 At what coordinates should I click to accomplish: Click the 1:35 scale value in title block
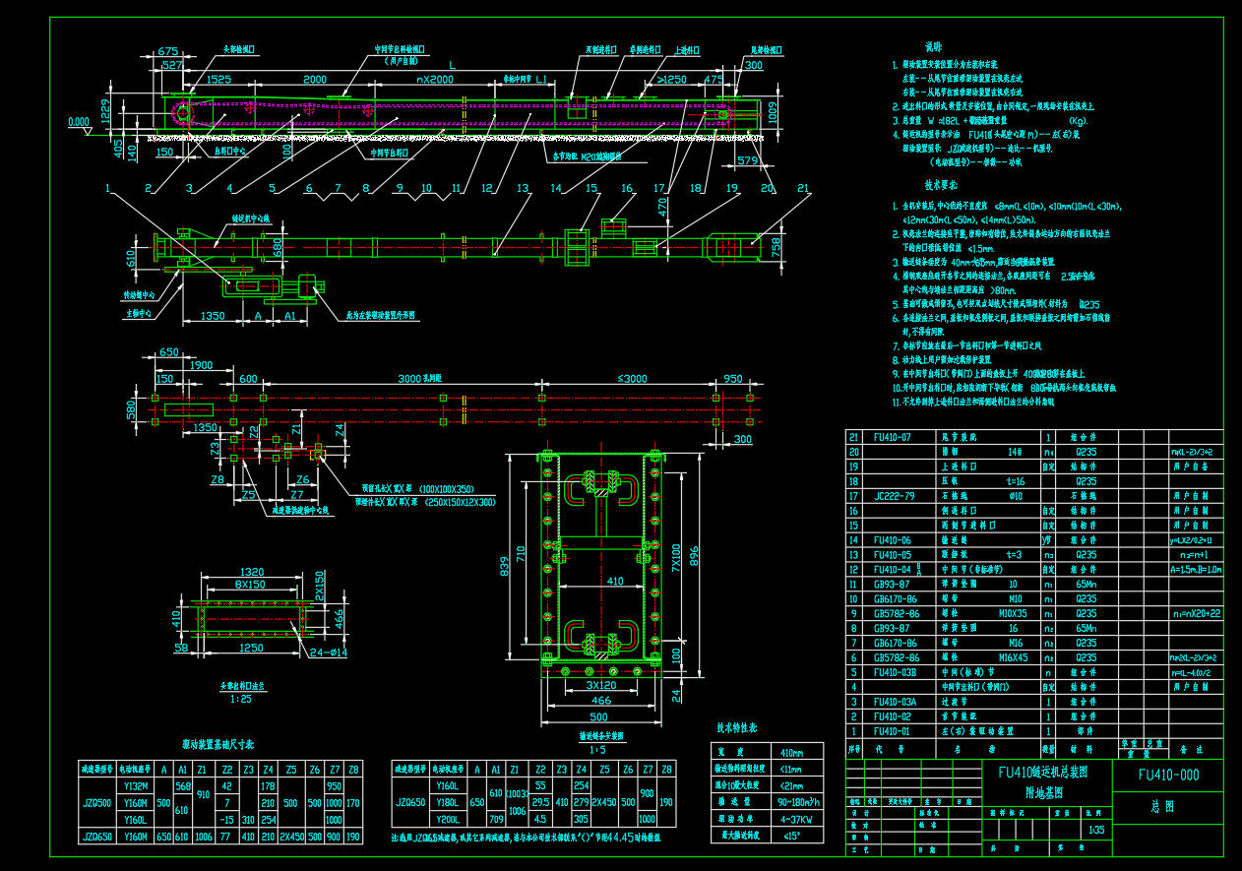pos(1096,831)
